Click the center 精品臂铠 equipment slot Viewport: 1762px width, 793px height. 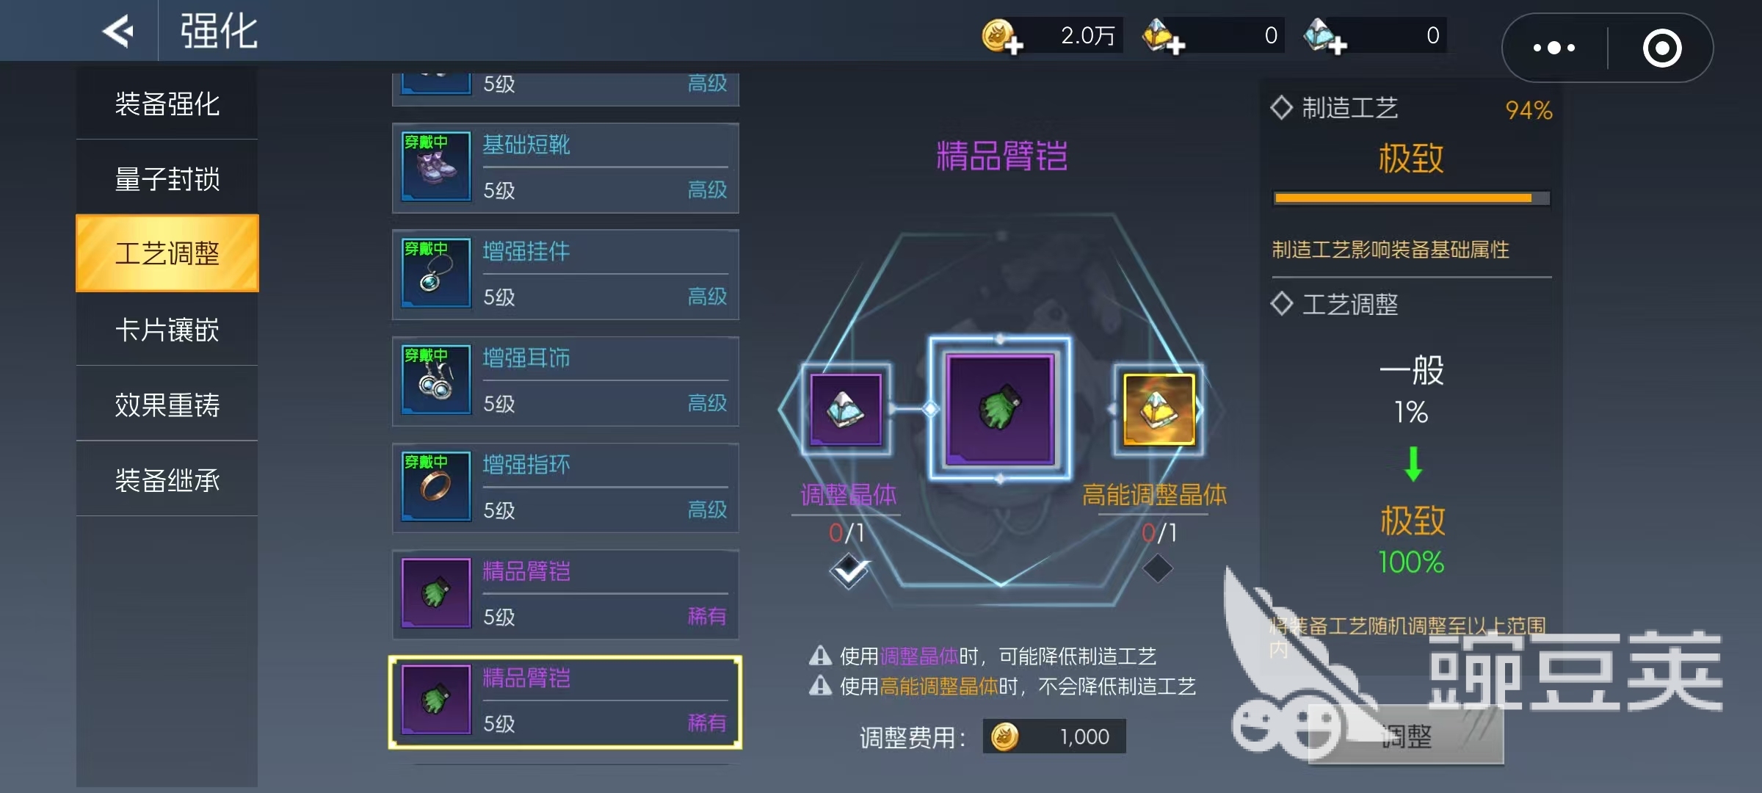[1000, 410]
